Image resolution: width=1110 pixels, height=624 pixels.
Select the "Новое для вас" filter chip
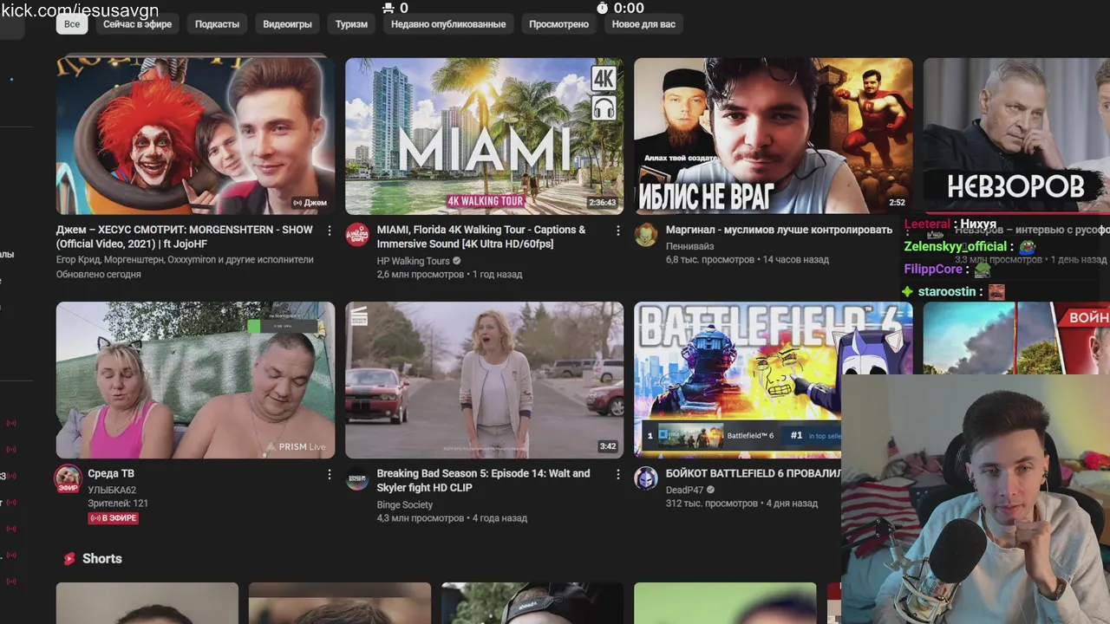643,24
